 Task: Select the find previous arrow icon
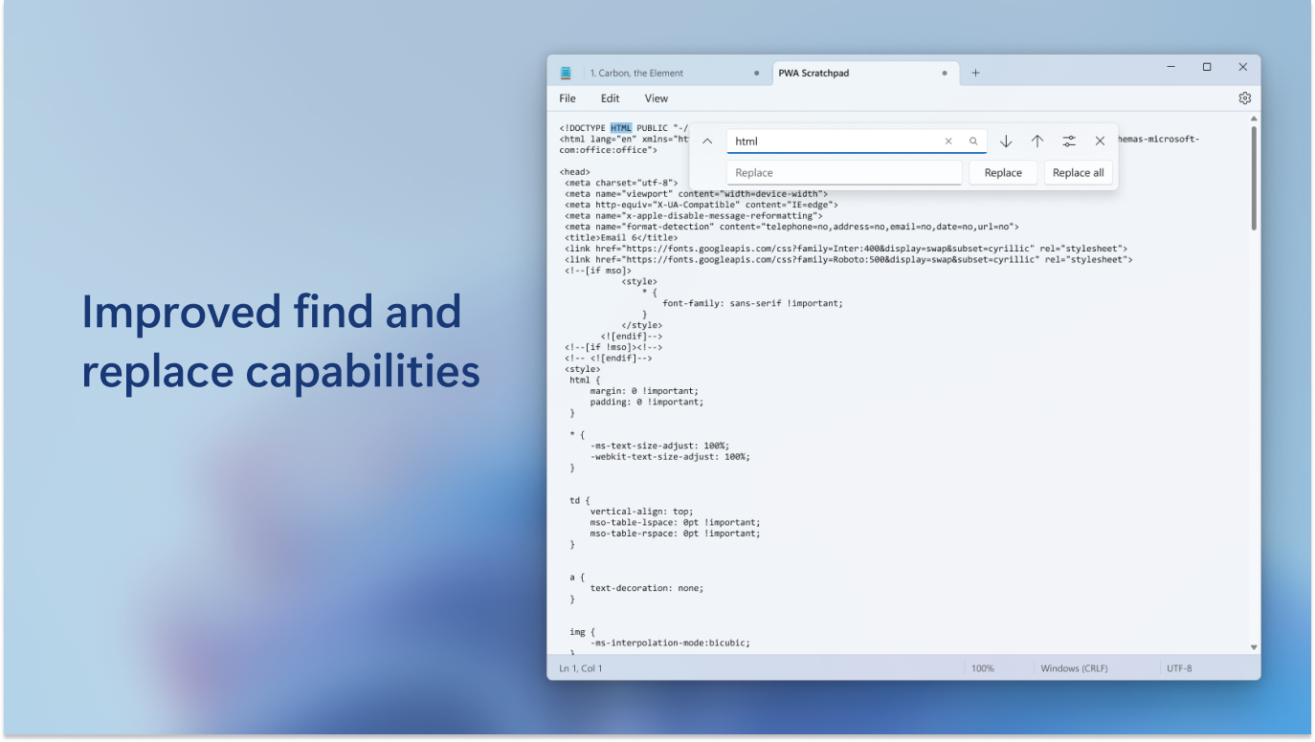click(x=1036, y=141)
